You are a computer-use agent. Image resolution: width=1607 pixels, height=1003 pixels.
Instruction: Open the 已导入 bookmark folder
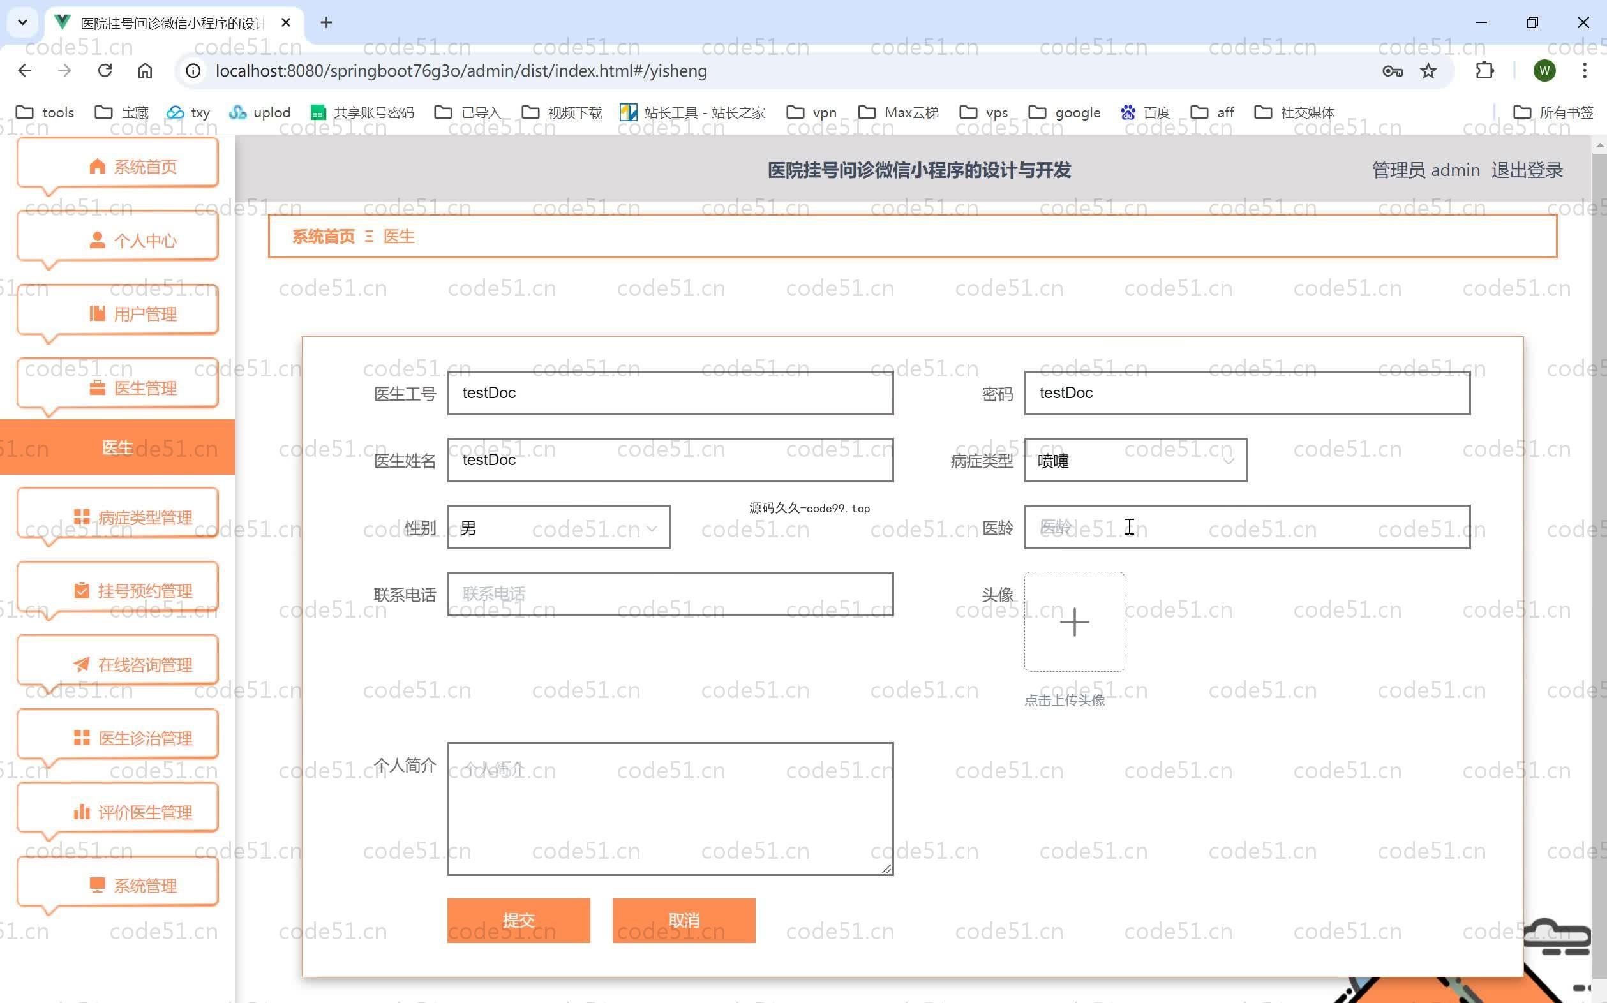point(468,112)
